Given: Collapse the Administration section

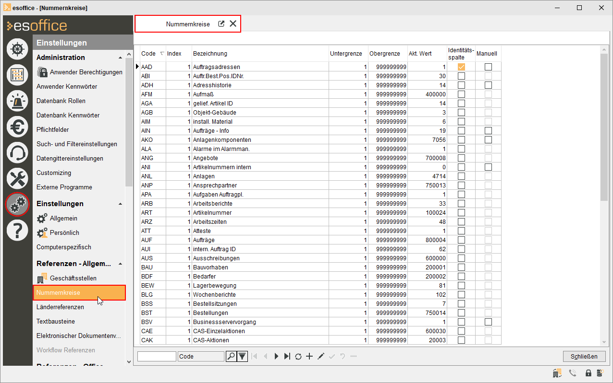Looking at the screenshot, I should tap(120, 58).
